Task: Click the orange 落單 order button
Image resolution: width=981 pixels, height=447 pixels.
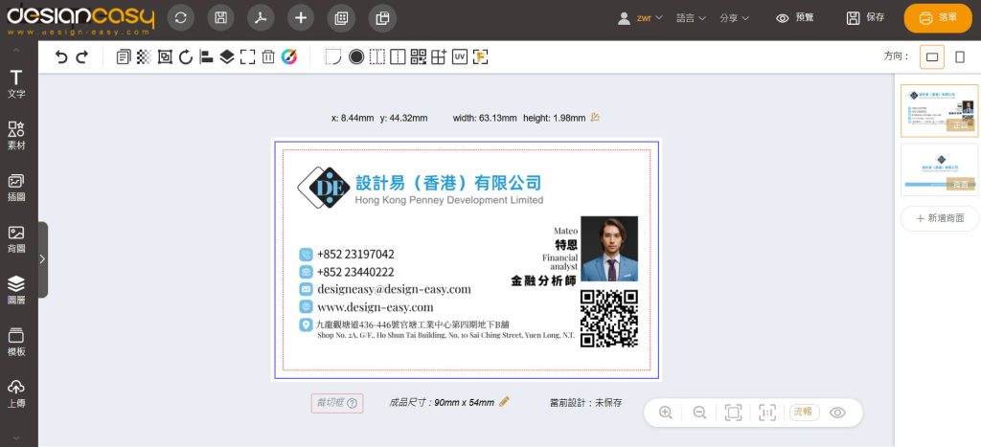Action: pyautogui.click(x=937, y=18)
